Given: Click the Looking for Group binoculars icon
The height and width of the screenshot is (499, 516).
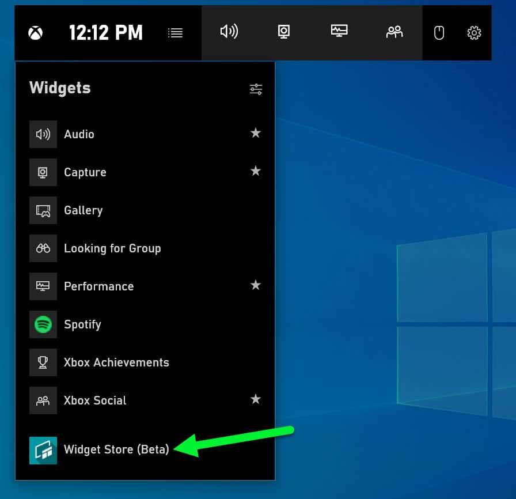Looking at the screenshot, I should point(43,248).
